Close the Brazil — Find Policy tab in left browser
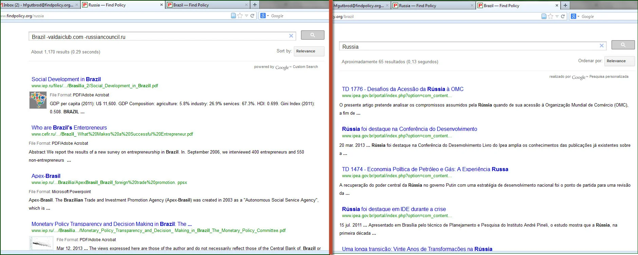Screen dimensions: 638x255 tap(246, 5)
